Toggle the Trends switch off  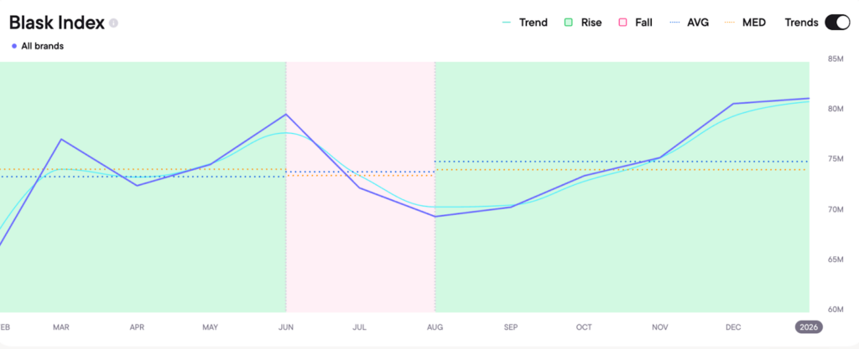[x=837, y=23]
